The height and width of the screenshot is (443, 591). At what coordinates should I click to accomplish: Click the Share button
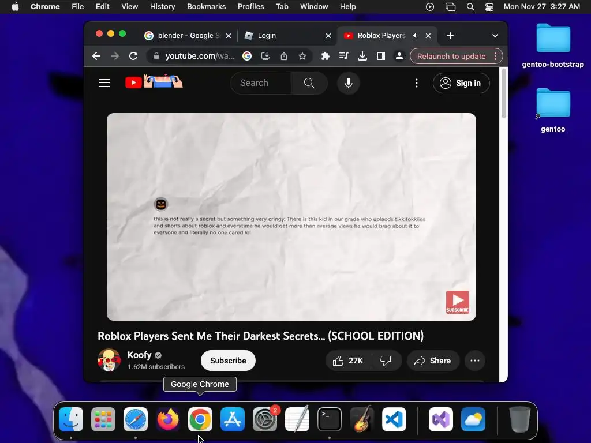(x=433, y=361)
